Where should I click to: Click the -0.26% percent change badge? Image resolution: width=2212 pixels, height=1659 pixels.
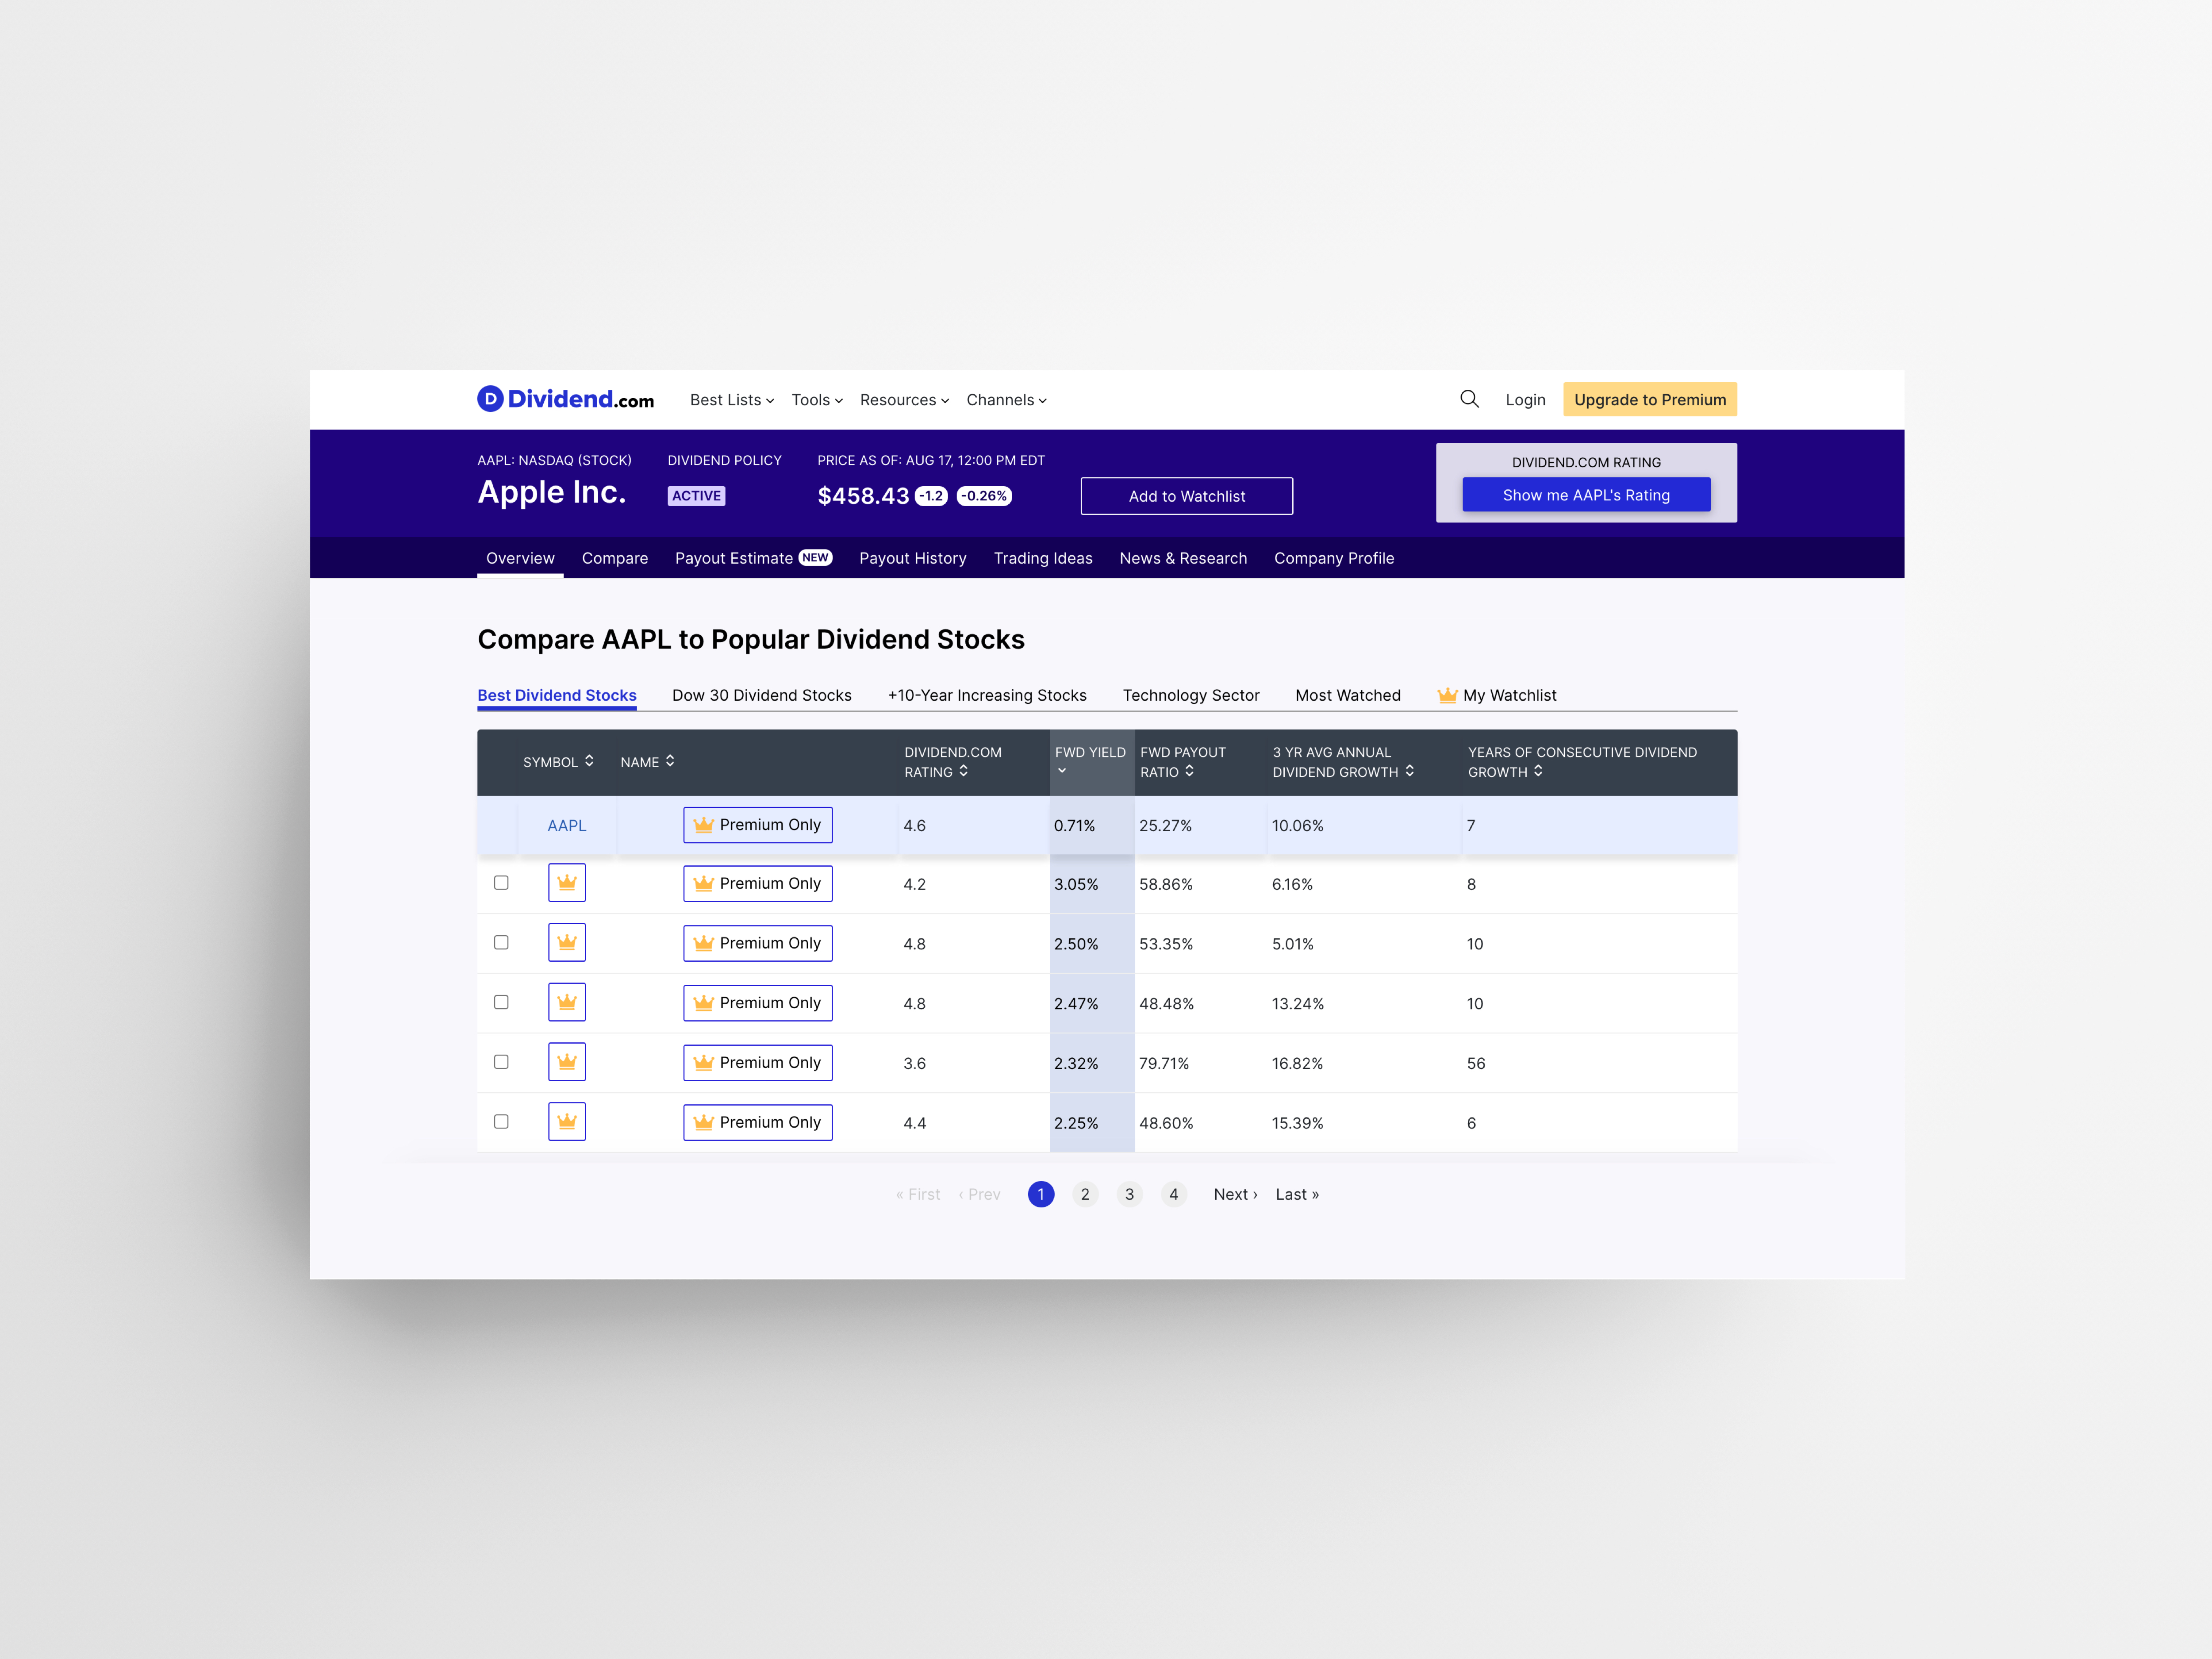(984, 496)
